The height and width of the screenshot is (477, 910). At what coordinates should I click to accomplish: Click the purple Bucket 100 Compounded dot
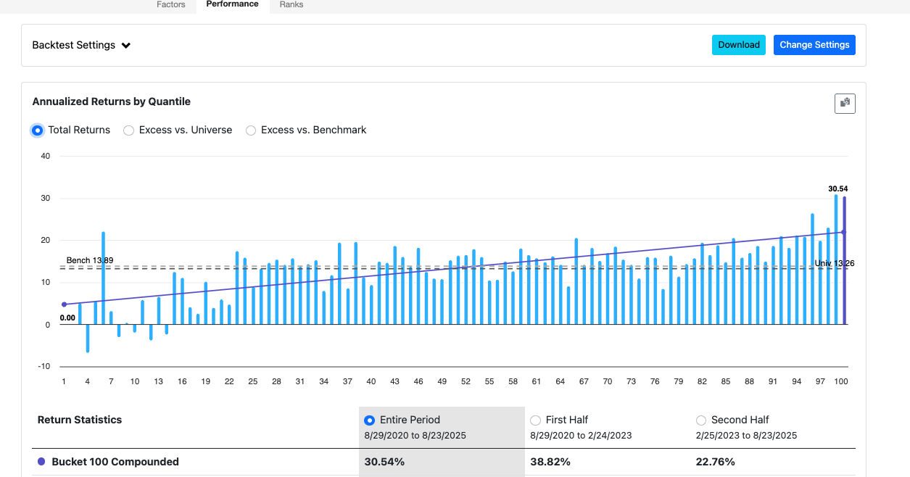tap(41, 462)
